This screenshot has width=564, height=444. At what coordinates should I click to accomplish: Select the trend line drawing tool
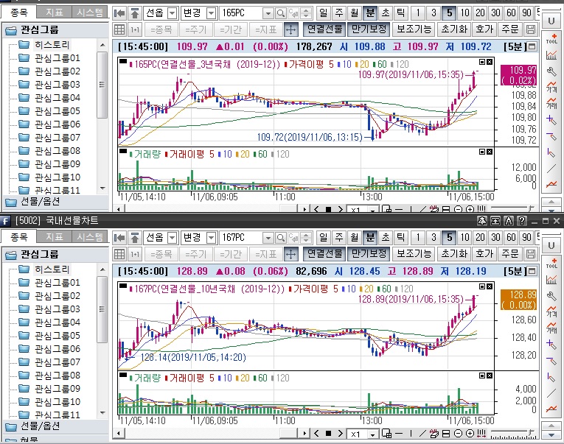coord(551,169)
